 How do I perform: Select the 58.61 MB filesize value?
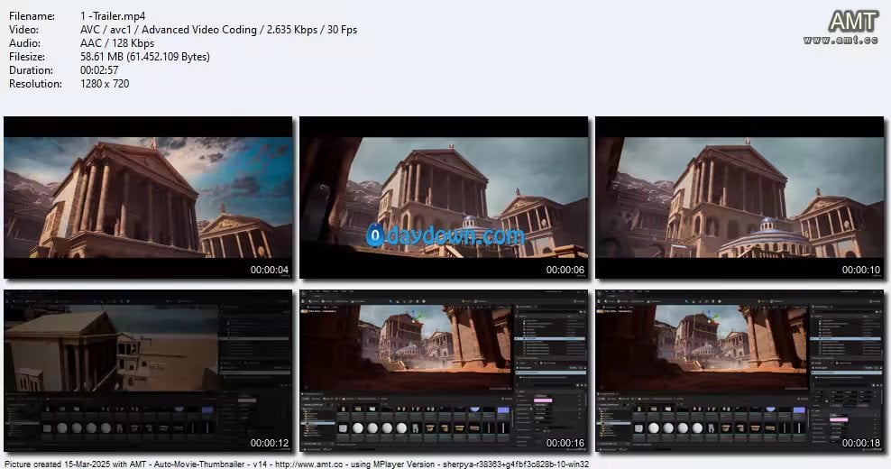[145, 57]
